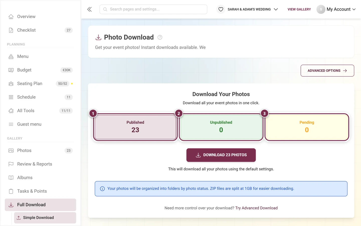Click the GALLERY section label
Viewport: 361px width, 226px height.
click(15, 139)
